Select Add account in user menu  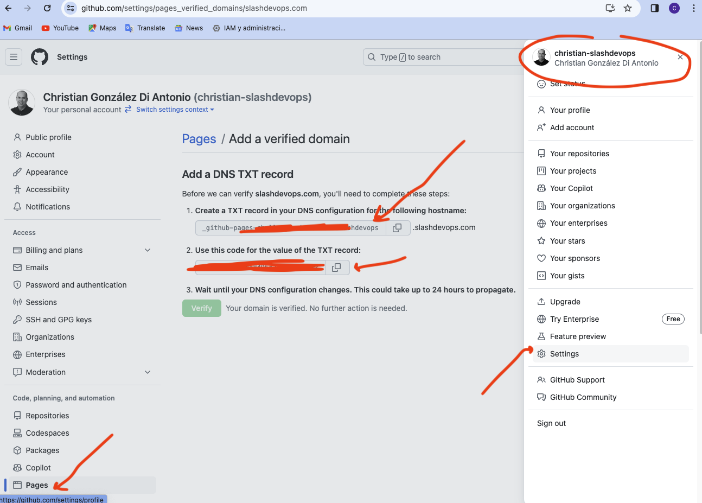point(611,128)
